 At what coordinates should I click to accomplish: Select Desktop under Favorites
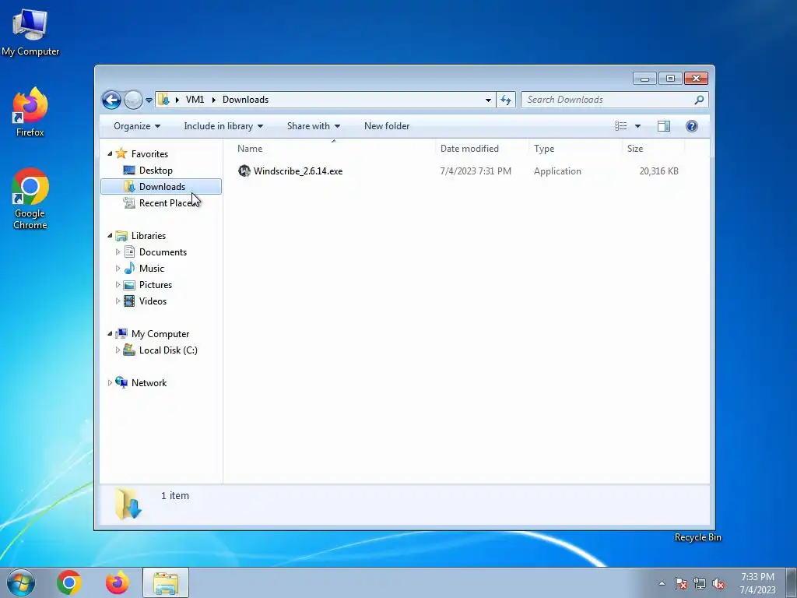click(x=156, y=171)
